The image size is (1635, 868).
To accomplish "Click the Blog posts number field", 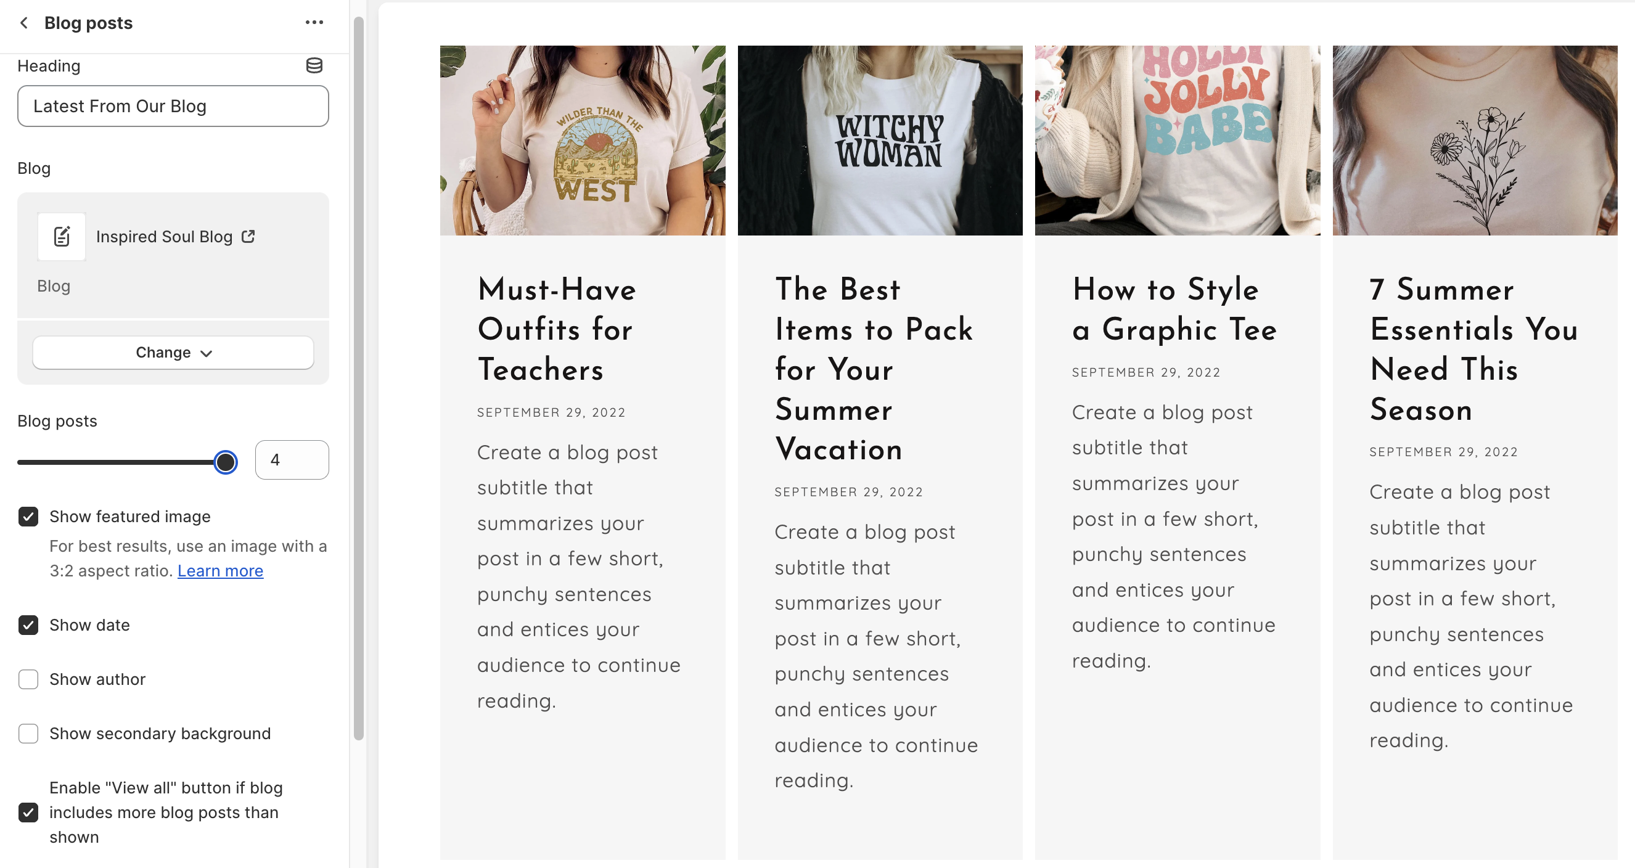I will point(292,460).
